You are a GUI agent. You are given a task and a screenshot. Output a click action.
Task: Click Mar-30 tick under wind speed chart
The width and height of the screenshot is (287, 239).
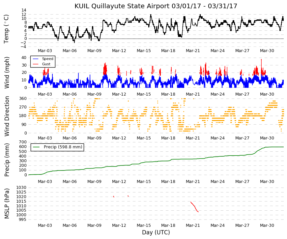coord(267,94)
